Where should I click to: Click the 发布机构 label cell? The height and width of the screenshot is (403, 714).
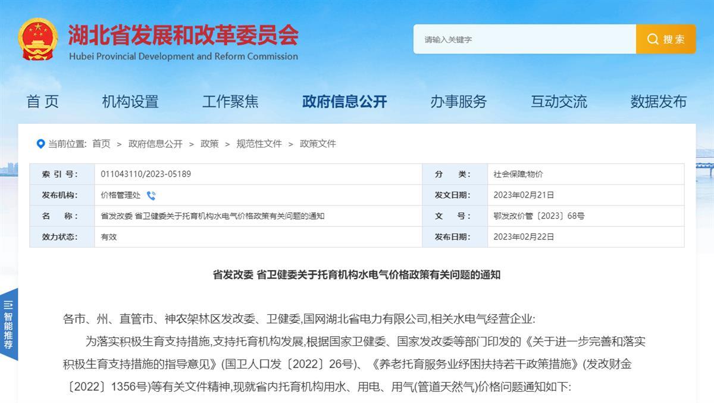pyautogui.click(x=62, y=195)
